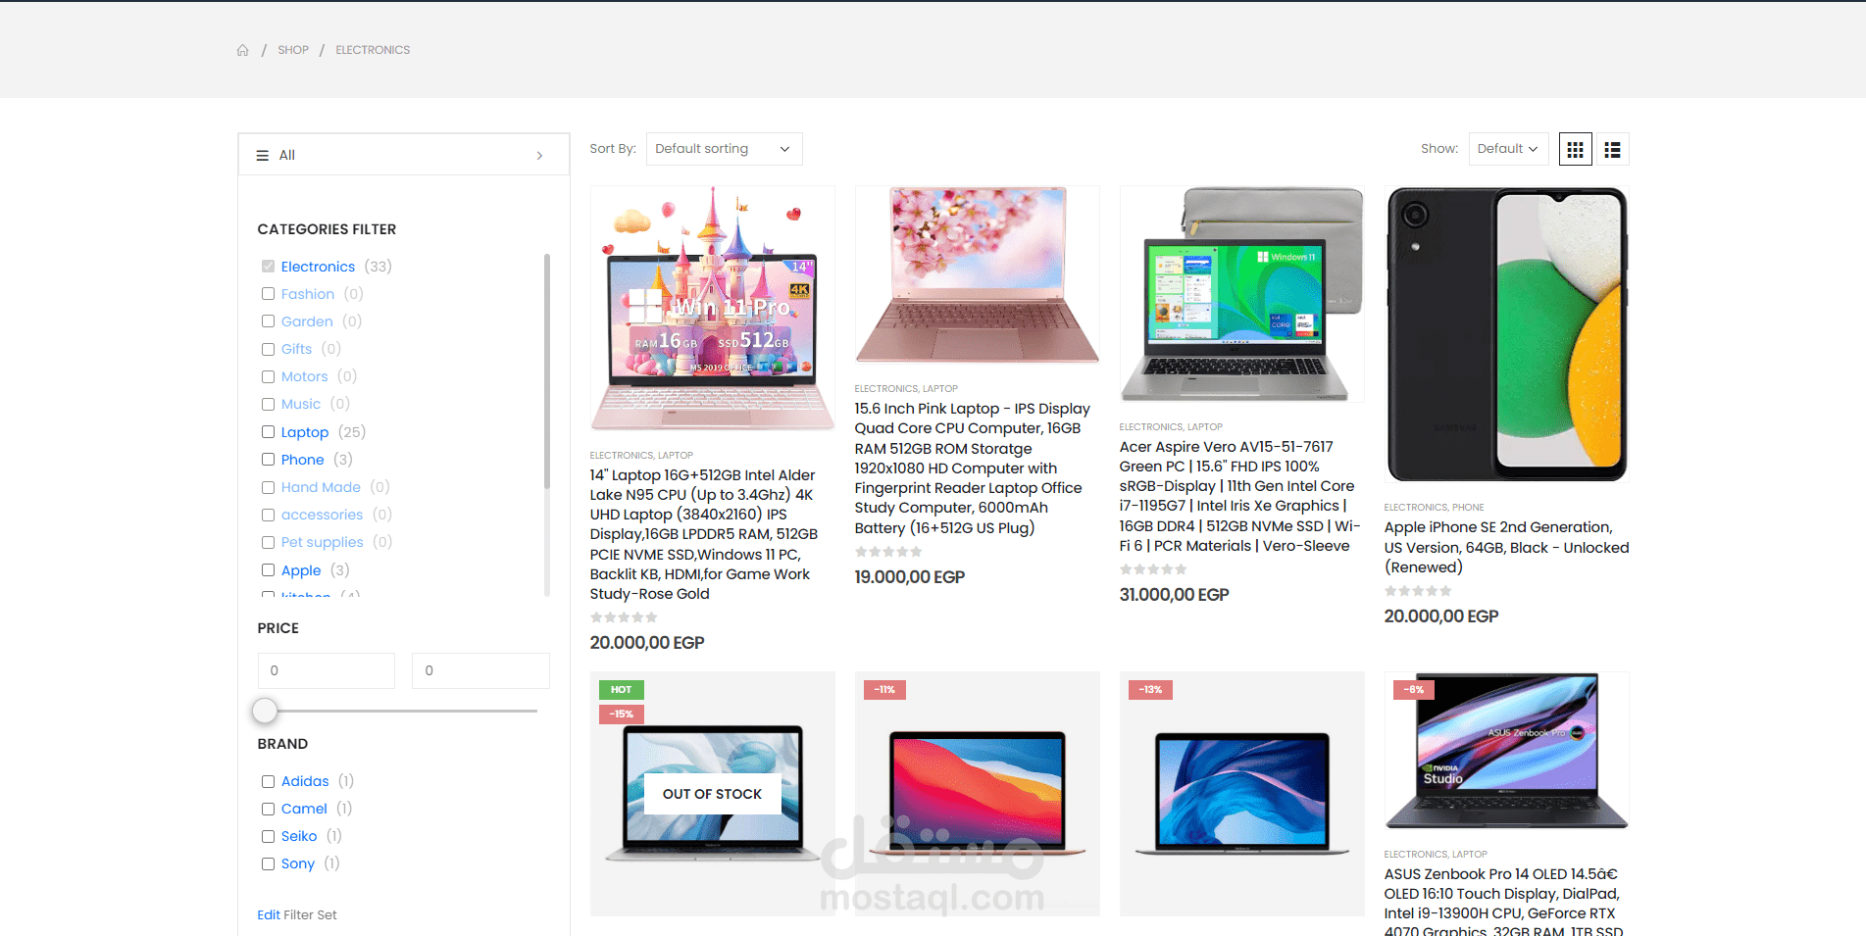Check the Adidas brand checkbox
The height and width of the screenshot is (936, 1866).
click(x=268, y=781)
